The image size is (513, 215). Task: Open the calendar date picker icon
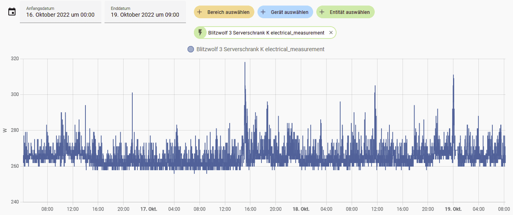(12, 12)
